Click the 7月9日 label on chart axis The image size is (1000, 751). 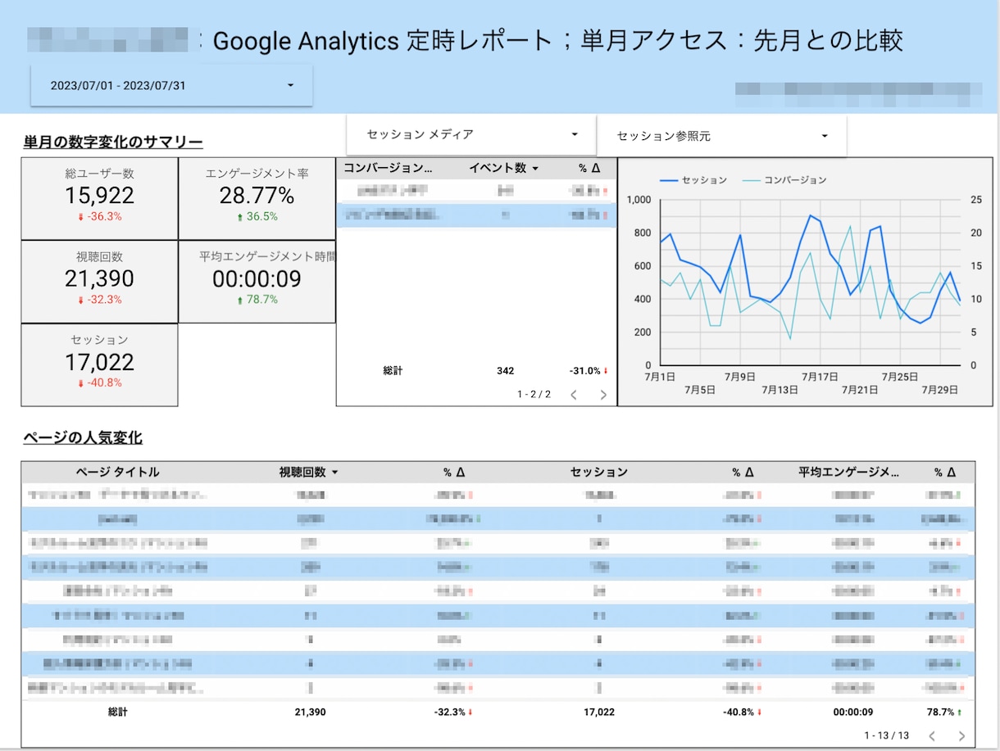[x=739, y=377]
